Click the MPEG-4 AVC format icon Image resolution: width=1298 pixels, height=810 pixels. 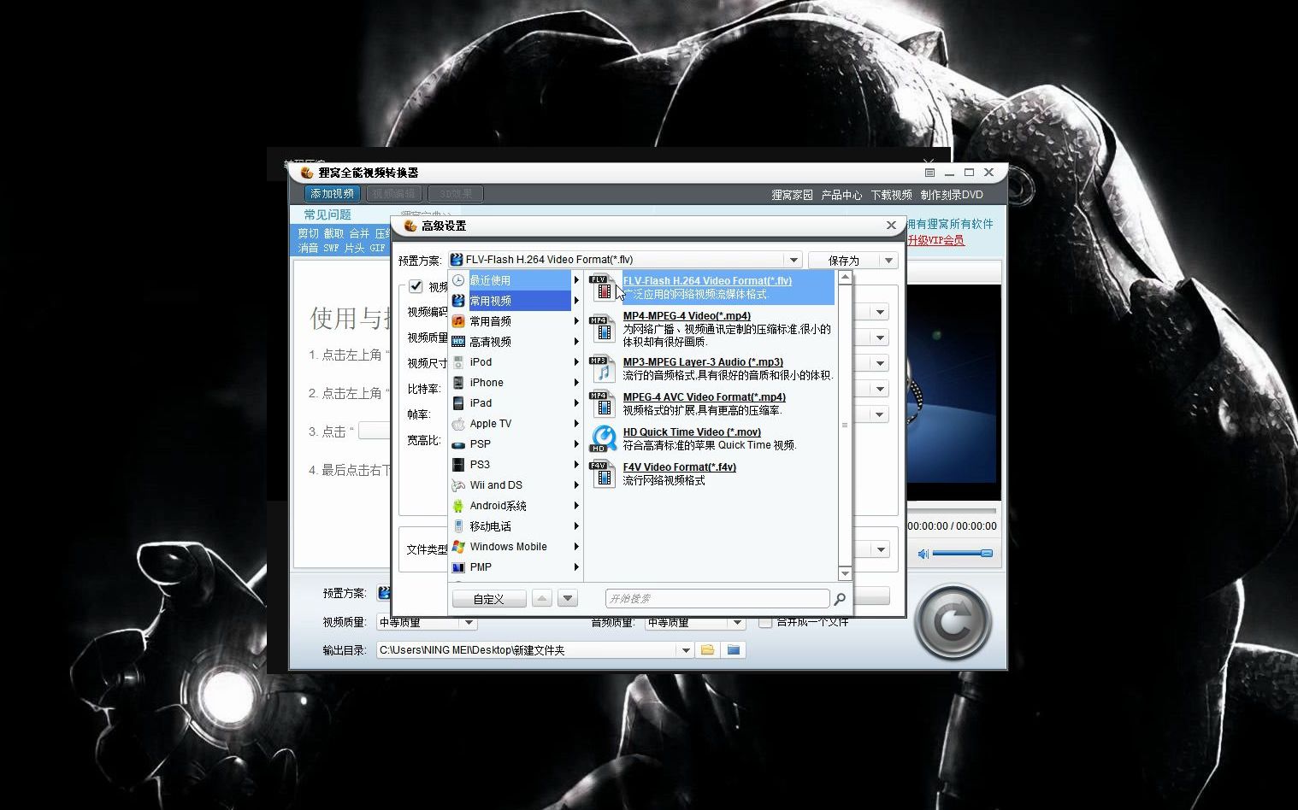point(603,403)
